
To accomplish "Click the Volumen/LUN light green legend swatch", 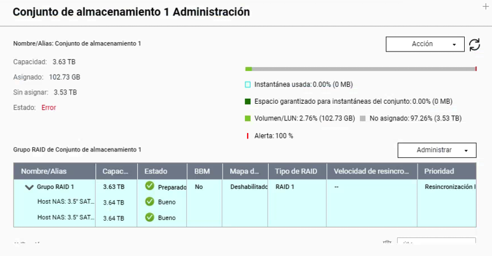I will click(x=248, y=118).
